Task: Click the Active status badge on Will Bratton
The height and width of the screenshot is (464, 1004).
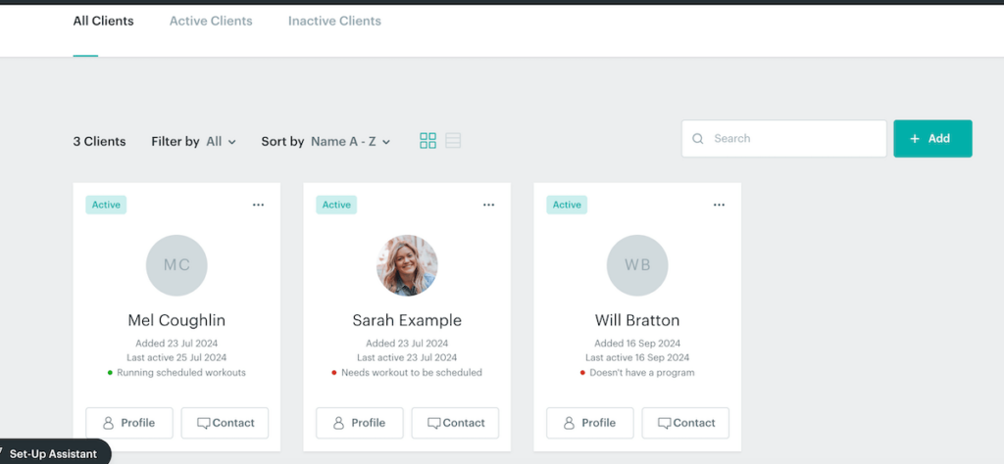Action: pos(567,205)
